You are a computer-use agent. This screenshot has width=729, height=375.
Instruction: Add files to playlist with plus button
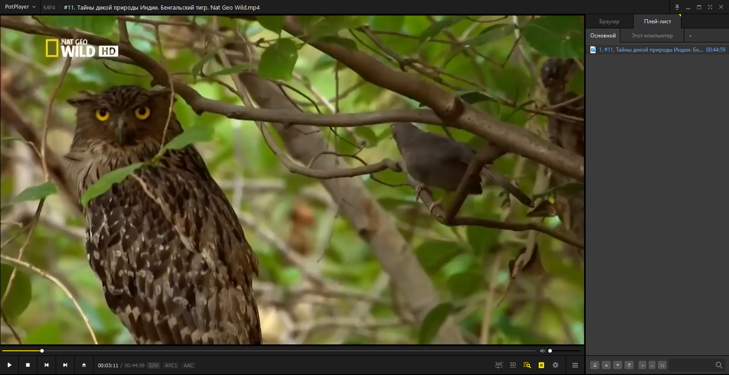click(642, 365)
